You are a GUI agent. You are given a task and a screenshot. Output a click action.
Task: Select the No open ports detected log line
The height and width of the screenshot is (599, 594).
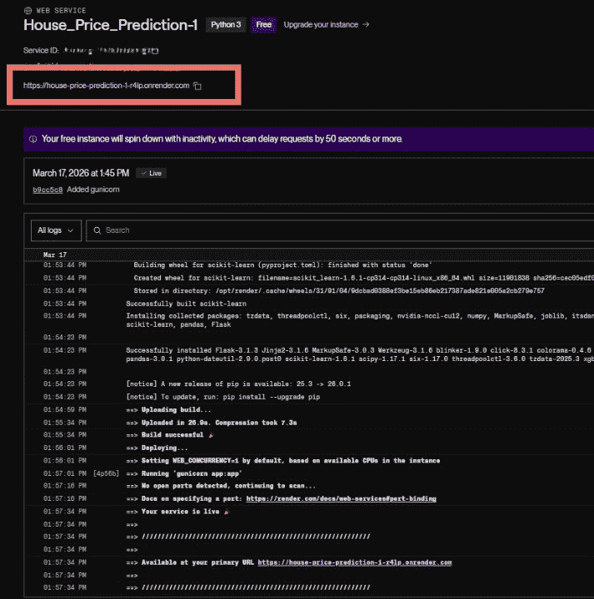point(221,486)
